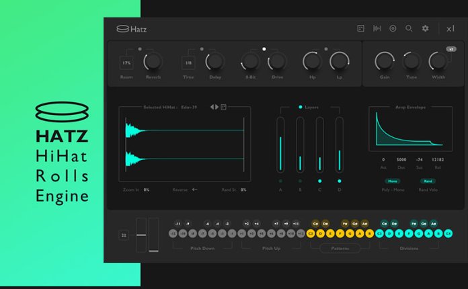Image resolution: width=468 pixels, height=289 pixels.
Task: Click the Dec value 5000
Action: (401, 159)
